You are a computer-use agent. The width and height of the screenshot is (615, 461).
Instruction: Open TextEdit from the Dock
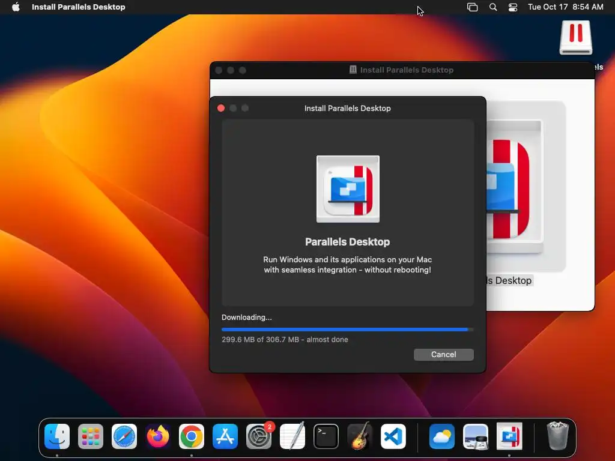click(x=292, y=436)
